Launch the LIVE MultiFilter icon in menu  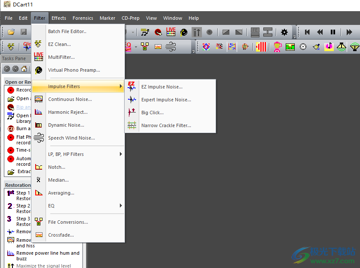(x=39, y=57)
